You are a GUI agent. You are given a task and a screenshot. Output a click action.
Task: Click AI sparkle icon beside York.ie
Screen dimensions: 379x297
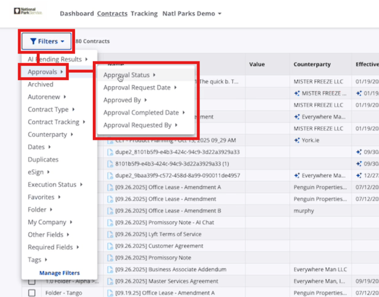(x=297, y=140)
